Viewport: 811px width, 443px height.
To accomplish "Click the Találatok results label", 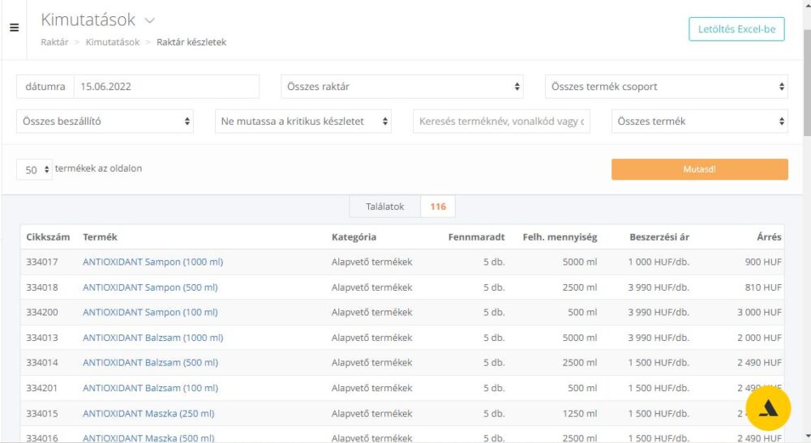I will point(384,207).
